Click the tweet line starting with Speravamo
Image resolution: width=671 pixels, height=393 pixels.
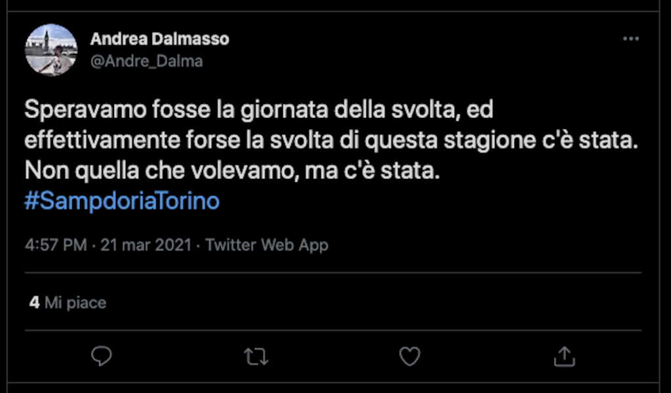258,110
